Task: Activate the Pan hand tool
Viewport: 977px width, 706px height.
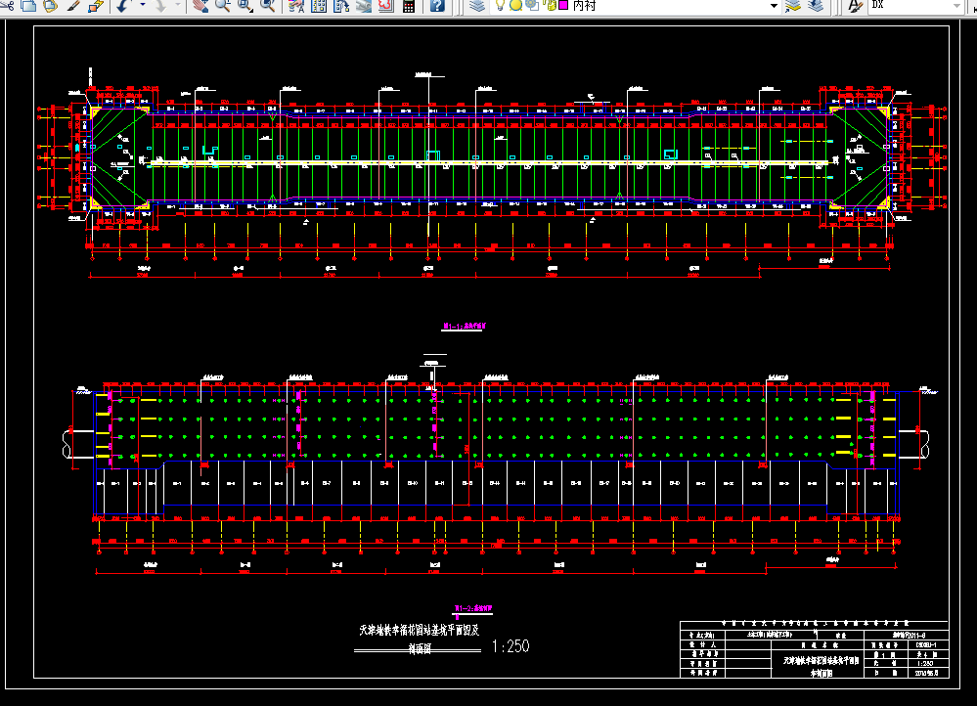Action: (x=200, y=6)
